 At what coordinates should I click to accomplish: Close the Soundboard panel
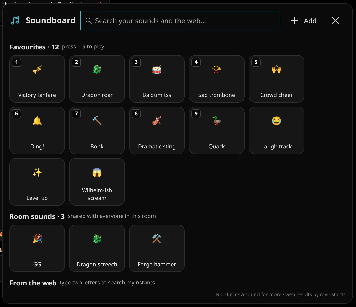(x=335, y=21)
